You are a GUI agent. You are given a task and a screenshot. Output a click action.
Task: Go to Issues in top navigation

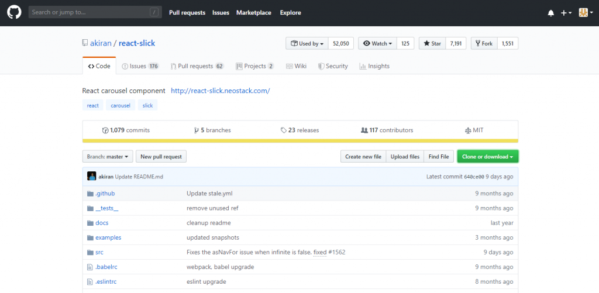coord(221,13)
